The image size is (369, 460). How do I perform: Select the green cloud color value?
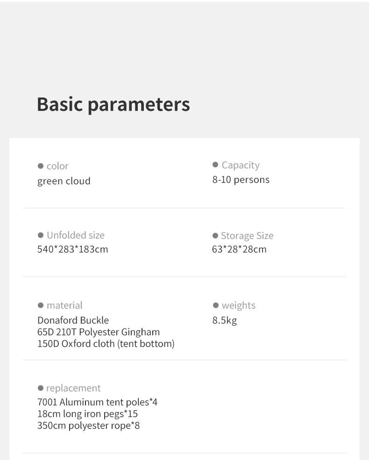[64, 181]
